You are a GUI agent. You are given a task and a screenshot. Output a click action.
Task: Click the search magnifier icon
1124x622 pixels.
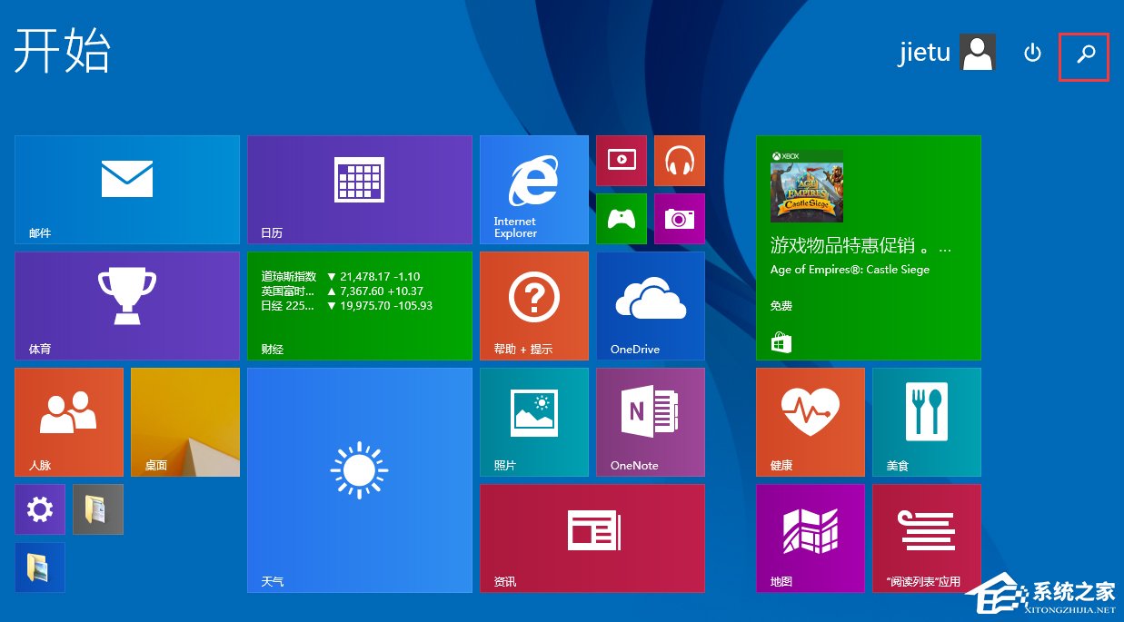[x=1084, y=56]
